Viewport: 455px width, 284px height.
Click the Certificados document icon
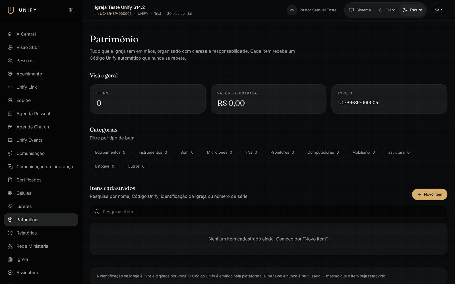pos(10,180)
